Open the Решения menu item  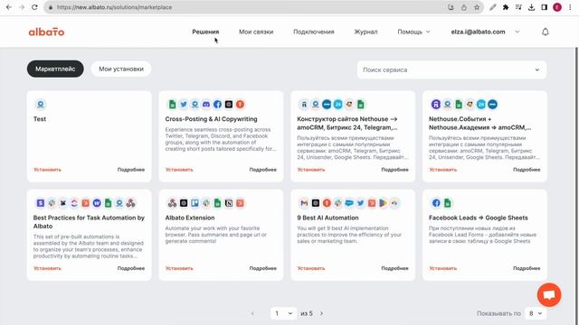tap(205, 32)
